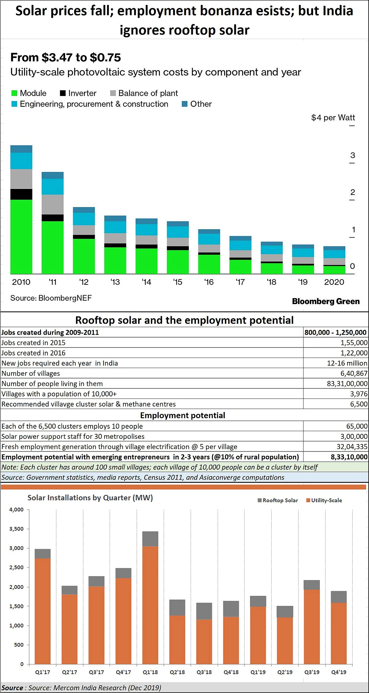Click the Q4'19 installations bar
Viewport: 369px width, 693px height.
click(x=339, y=627)
